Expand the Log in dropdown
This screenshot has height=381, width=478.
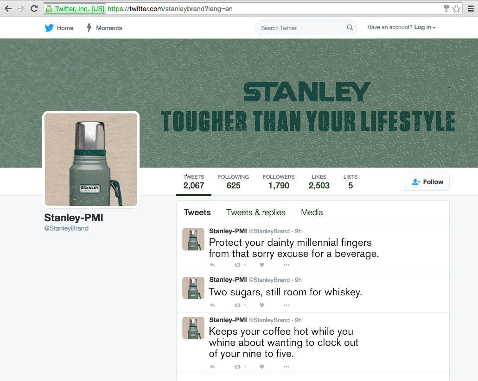(425, 28)
